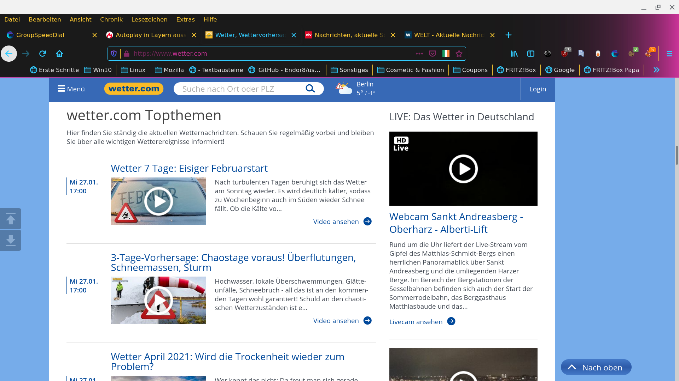Open tracking protection shield panel
This screenshot has height=381, width=679.
pos(114,54)
